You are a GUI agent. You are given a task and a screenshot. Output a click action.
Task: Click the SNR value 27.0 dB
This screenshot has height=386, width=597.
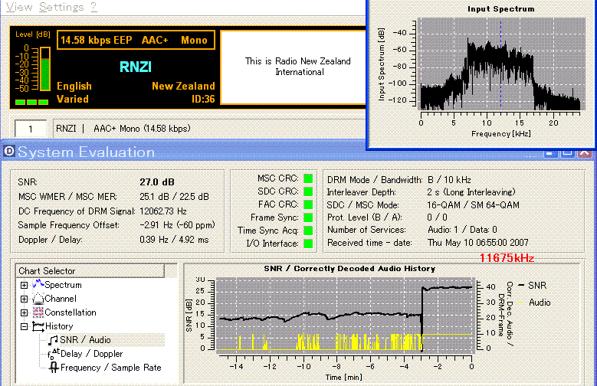click(x=157, y=182)
